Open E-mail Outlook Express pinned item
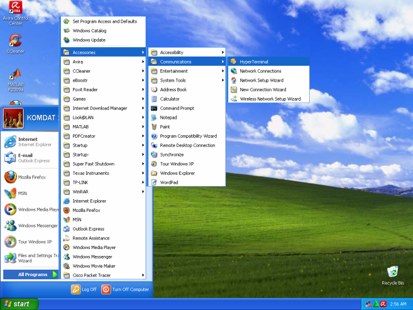Image resolution: width=413 pixels, height=310 pixels. point(31,157)
